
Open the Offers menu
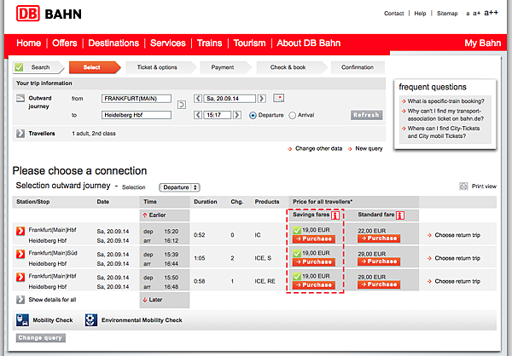65,43
